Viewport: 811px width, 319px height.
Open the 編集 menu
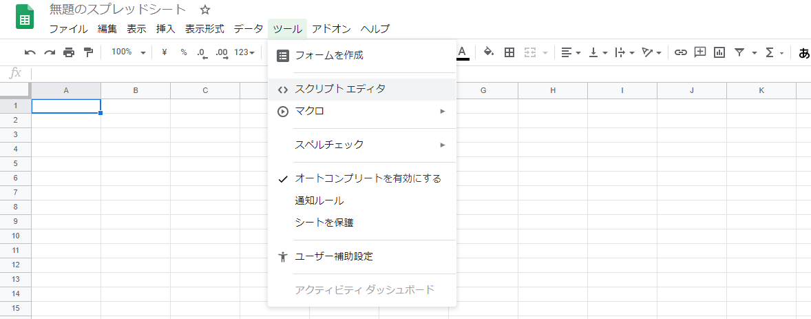pos(107,29)
